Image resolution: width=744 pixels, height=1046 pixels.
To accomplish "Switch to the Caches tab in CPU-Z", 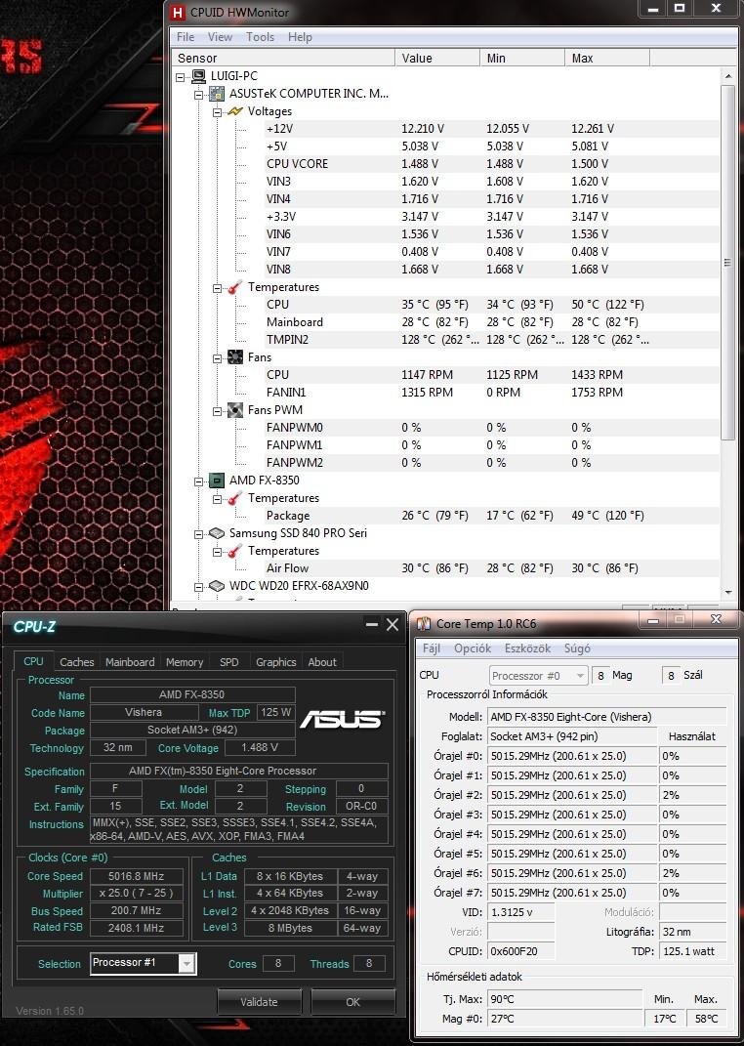I will point(77,662).
